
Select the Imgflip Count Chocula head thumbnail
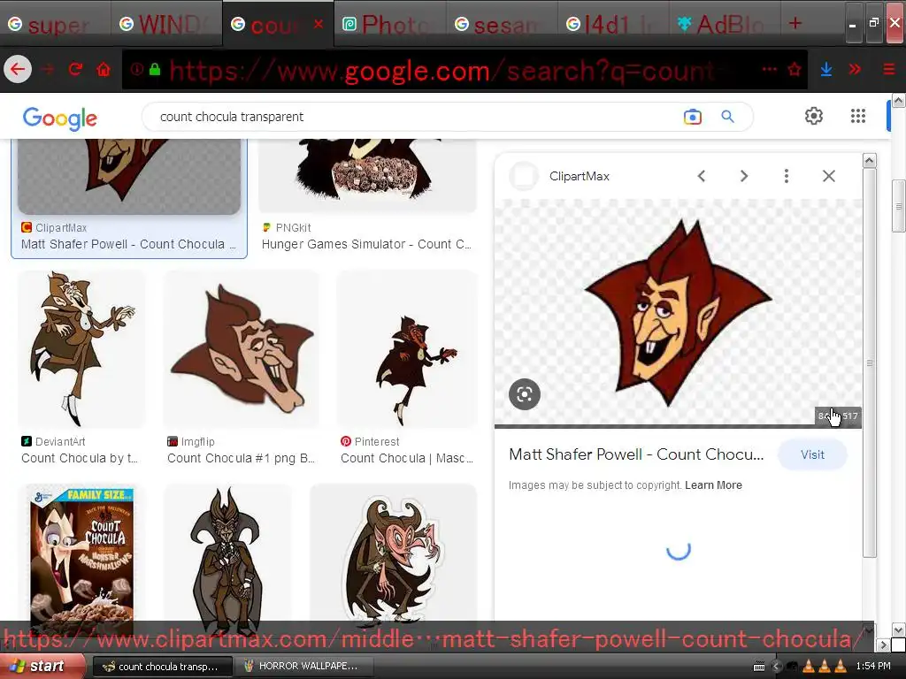[x=242, y=348]
